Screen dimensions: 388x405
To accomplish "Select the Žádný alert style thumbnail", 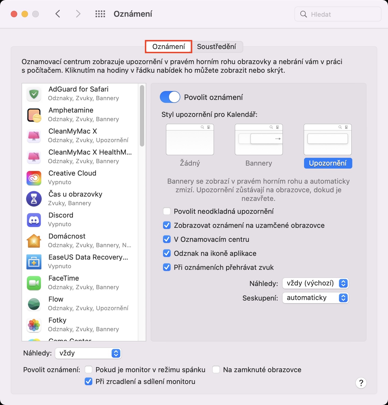I will 190,139.
